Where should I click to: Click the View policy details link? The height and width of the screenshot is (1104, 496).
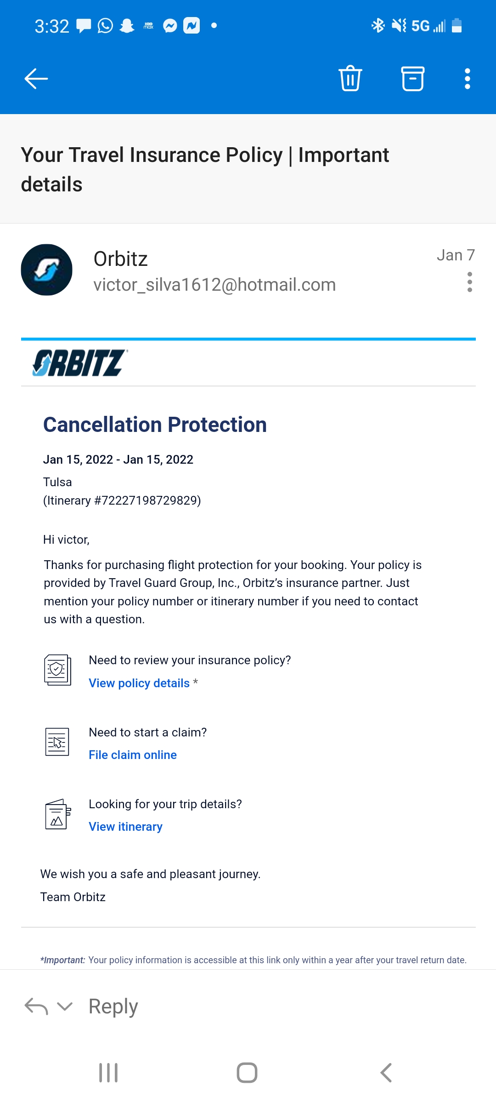(139, 683)
